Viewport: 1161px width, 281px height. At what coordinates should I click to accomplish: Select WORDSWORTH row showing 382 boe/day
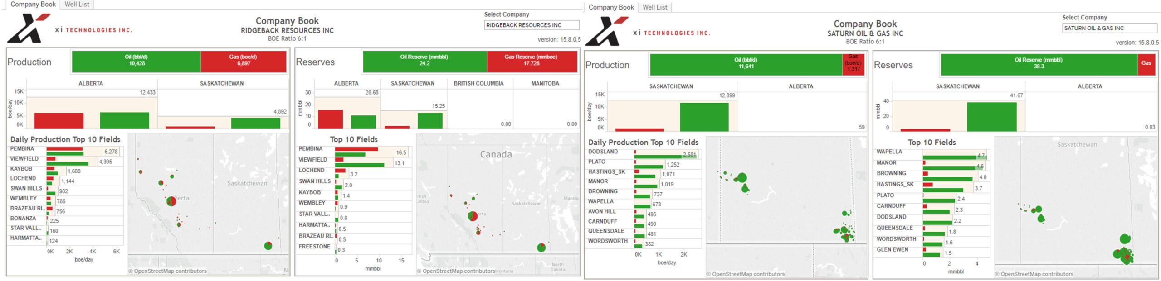click(643, 243)
